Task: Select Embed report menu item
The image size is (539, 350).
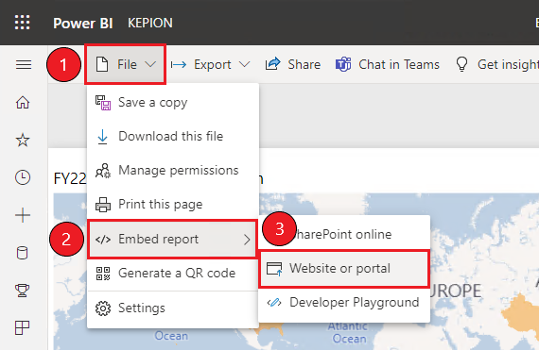Action: (172, 239)
